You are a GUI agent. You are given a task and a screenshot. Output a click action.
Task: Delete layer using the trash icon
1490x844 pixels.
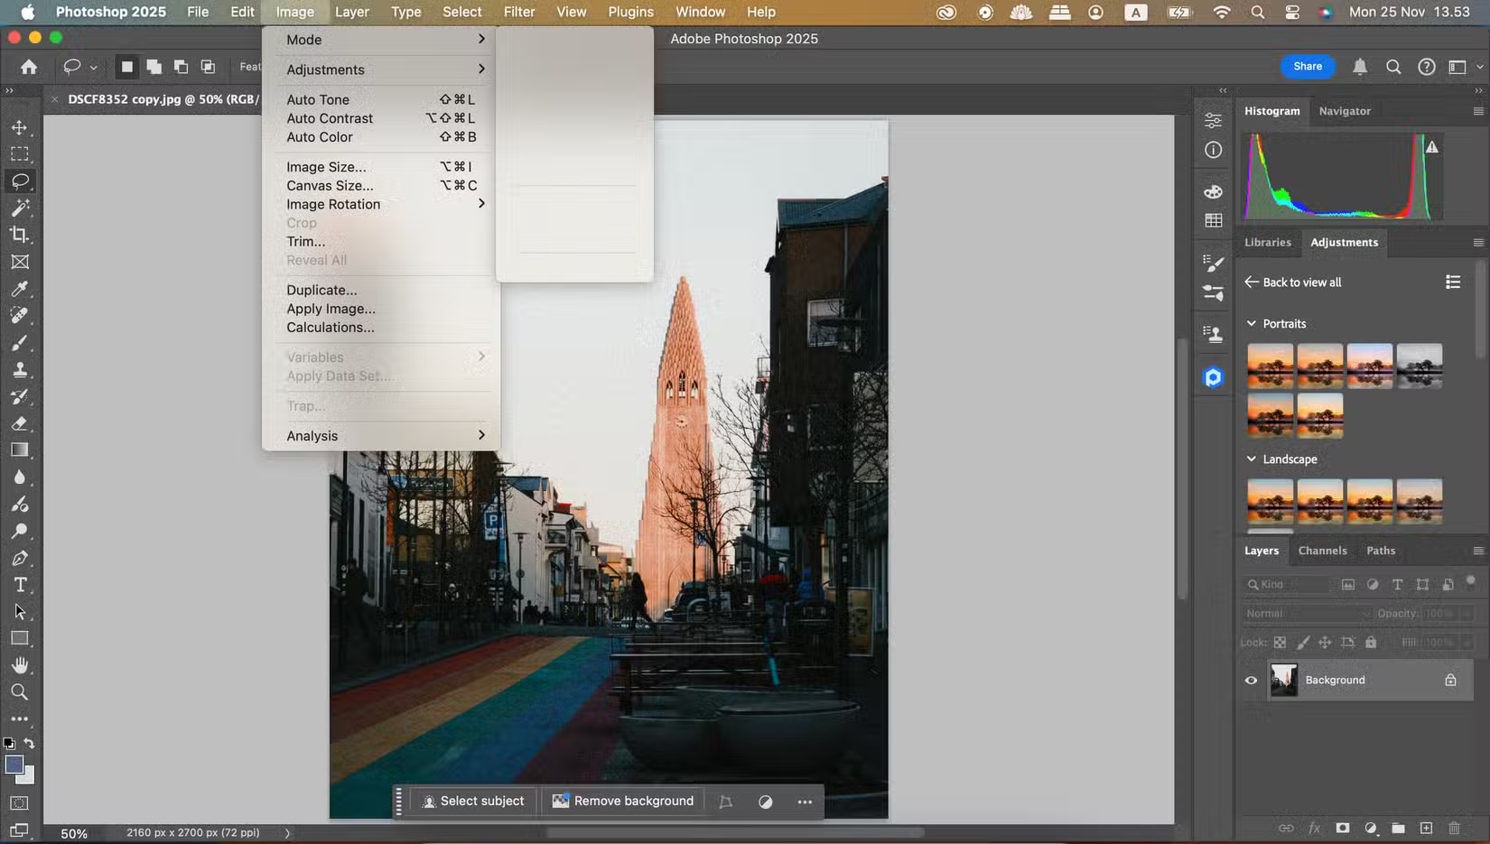click(1454, 828)
